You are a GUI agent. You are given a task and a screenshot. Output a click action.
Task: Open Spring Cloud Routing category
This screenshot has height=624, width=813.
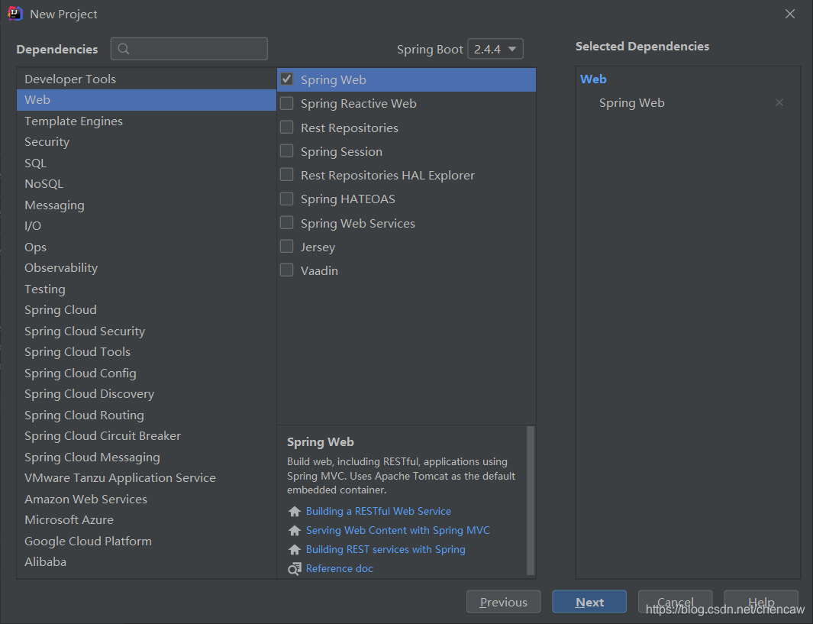[147, 415]
